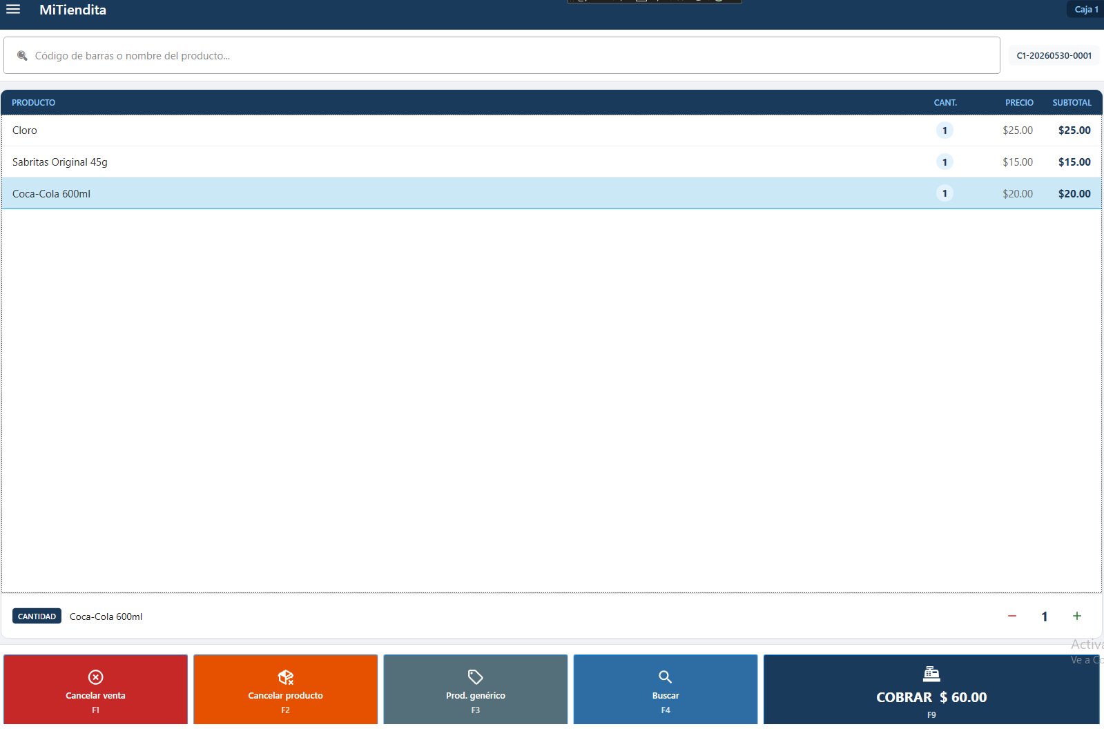
Task: Click the bold $25.00 subtotal
Action: [x=1074, y=130]
